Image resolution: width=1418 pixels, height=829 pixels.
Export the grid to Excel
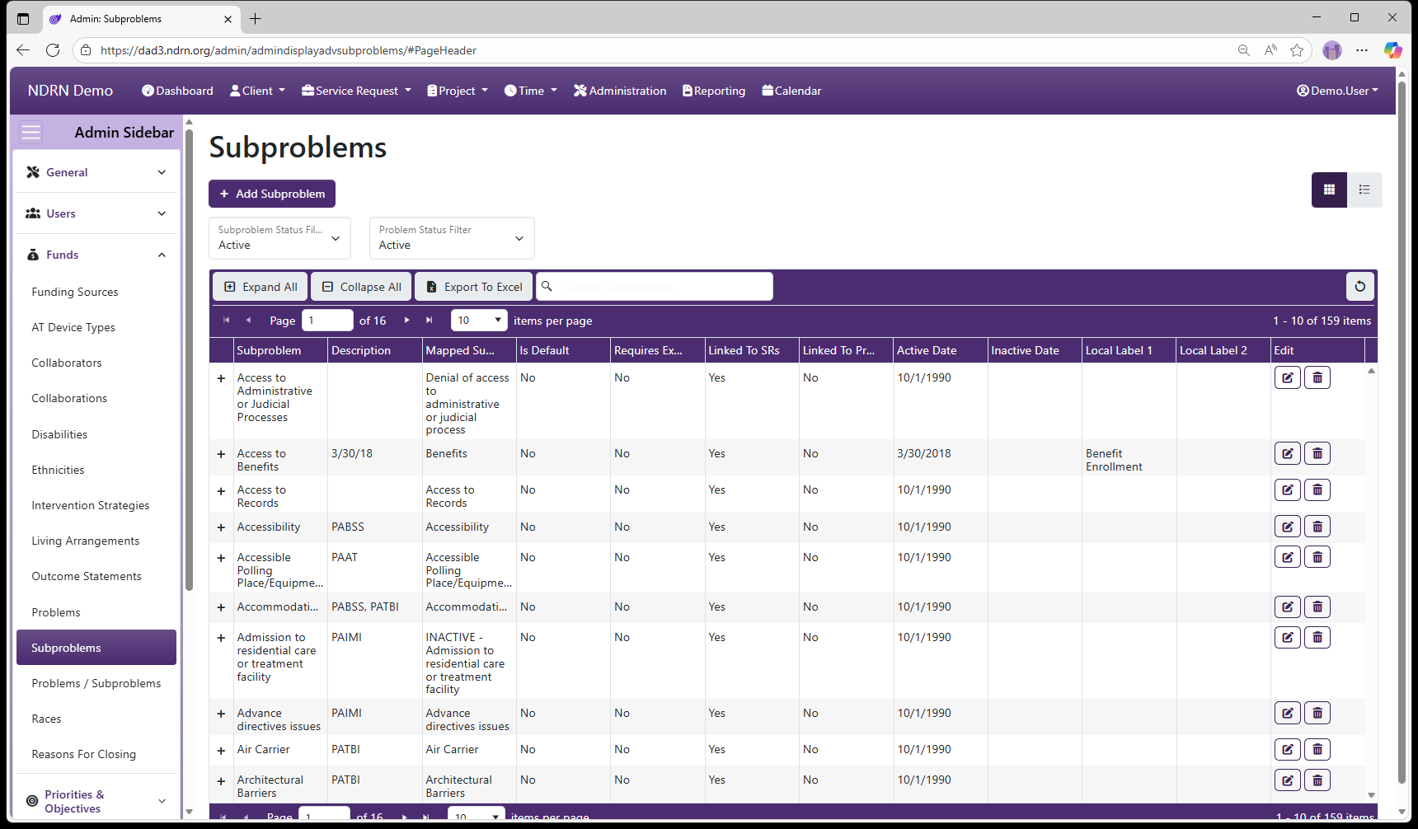coord(474,286)
